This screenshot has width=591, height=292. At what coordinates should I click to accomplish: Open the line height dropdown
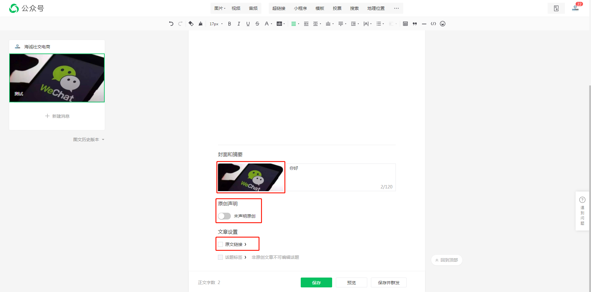click(355, 24)
